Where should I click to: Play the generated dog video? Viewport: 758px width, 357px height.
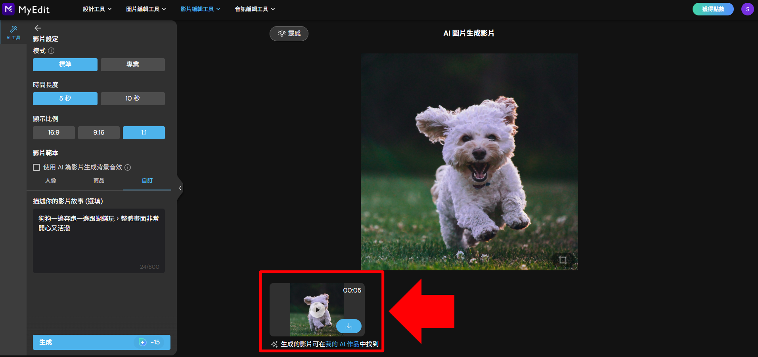317,310
